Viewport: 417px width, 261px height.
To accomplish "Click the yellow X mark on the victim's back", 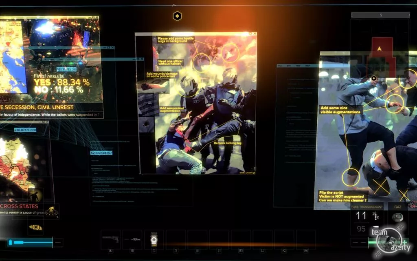I will coord(381,186).
